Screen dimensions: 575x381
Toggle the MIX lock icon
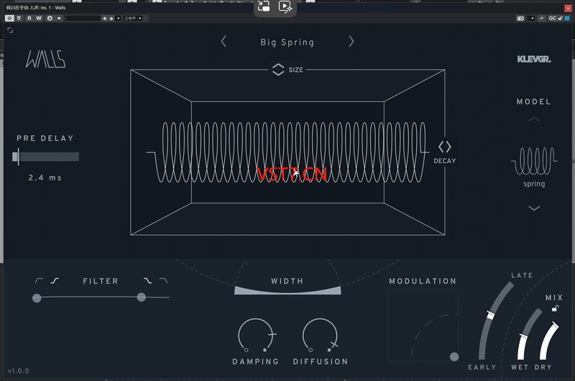(x=555, y=308)
